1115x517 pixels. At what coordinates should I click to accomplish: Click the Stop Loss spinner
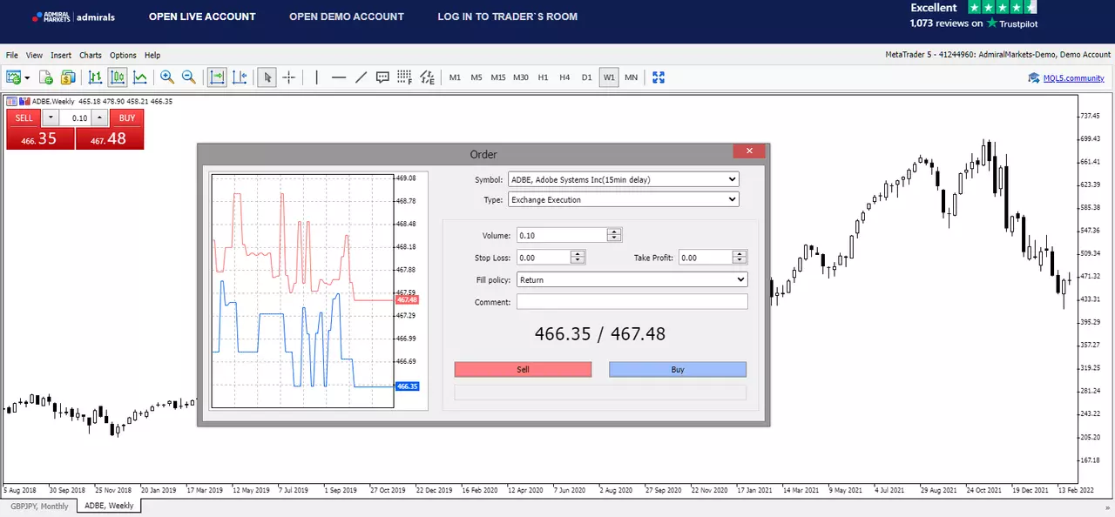[x=578, y=258]
